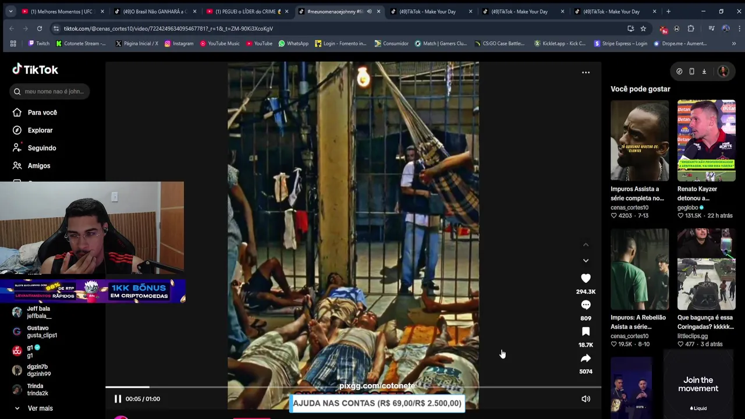This screenshot has width=745, height=419.
Task: Save the video using the bookmark icon
Action: 586,332
